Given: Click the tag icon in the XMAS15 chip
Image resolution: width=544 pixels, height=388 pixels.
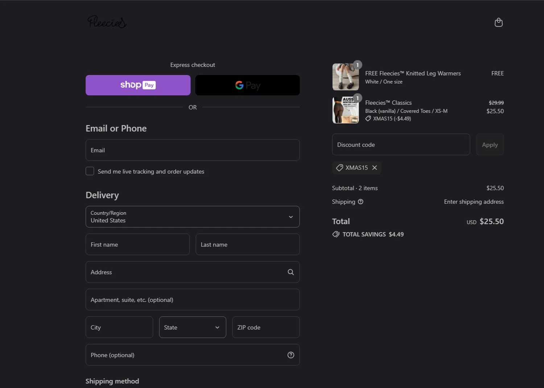Looking at the screenshot, I should pos(339,168).
